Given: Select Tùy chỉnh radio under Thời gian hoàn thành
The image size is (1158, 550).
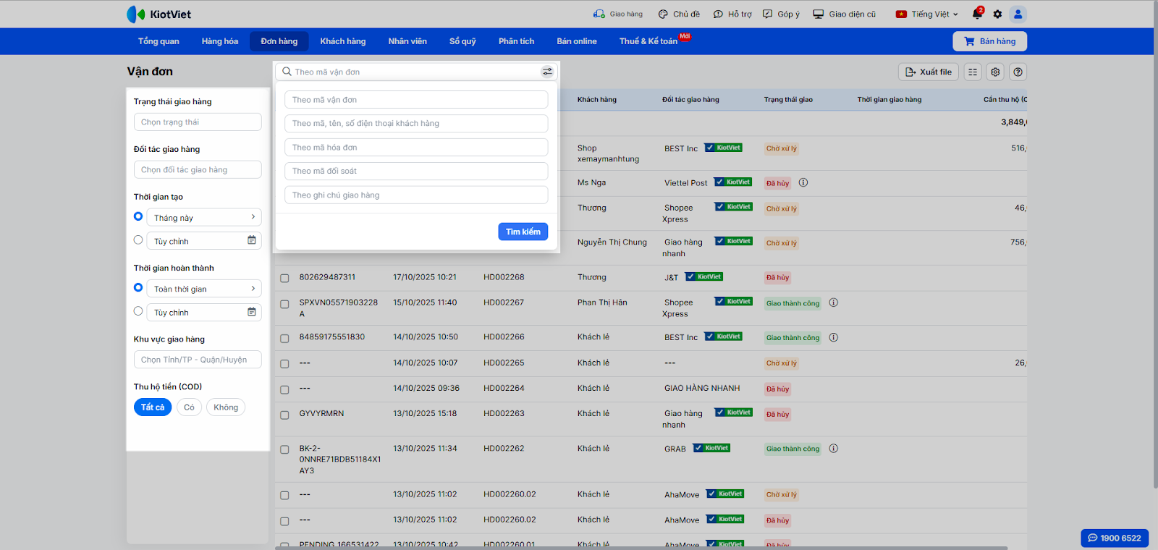Looking at the screenshot, I should click(x=138, y=311).
